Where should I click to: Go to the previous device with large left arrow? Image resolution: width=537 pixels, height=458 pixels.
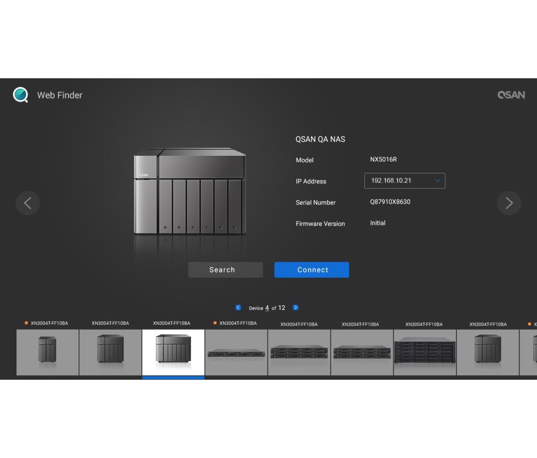[28, 203]
